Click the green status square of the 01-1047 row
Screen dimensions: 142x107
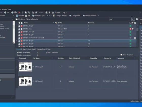coord(130,41)
